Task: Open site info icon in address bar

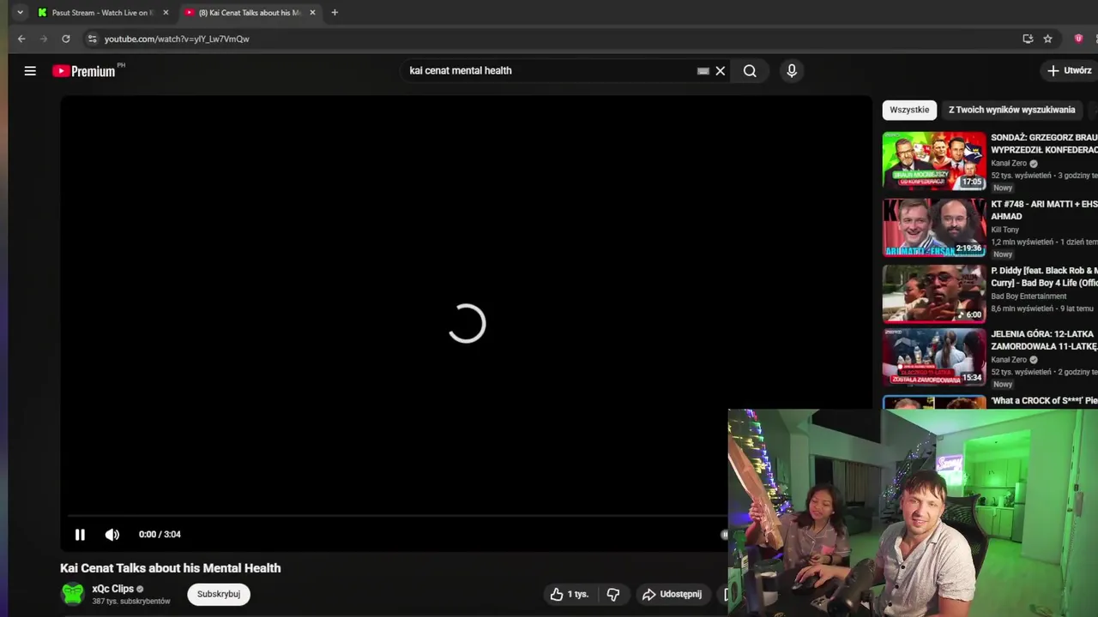Action: pos(92,39)
